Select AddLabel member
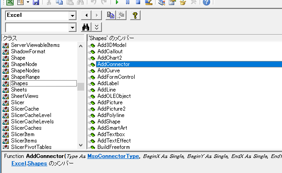 click(108, 83)
